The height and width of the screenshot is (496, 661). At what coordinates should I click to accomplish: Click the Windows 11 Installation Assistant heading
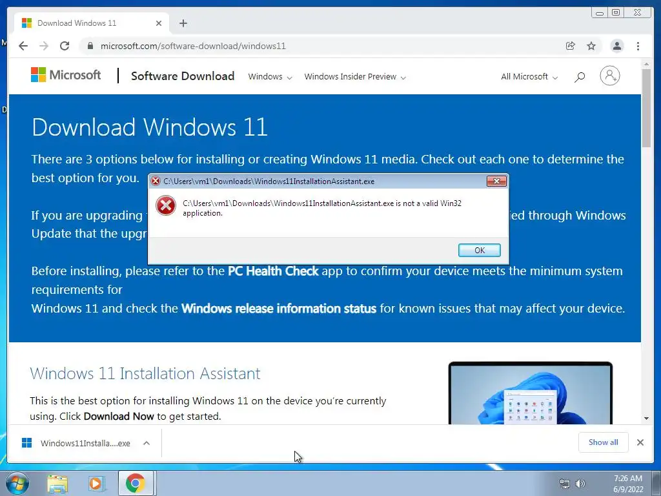(x=145, y=373)
